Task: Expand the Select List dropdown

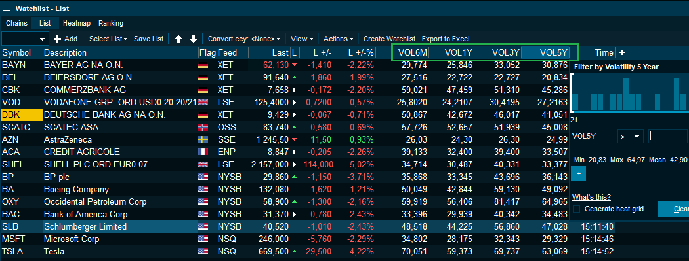Action: pos(108,39)
